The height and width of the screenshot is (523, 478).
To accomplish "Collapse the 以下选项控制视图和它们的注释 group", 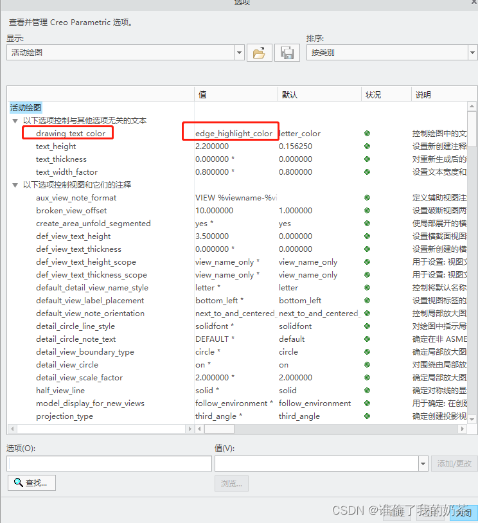I will click(15, 185).
